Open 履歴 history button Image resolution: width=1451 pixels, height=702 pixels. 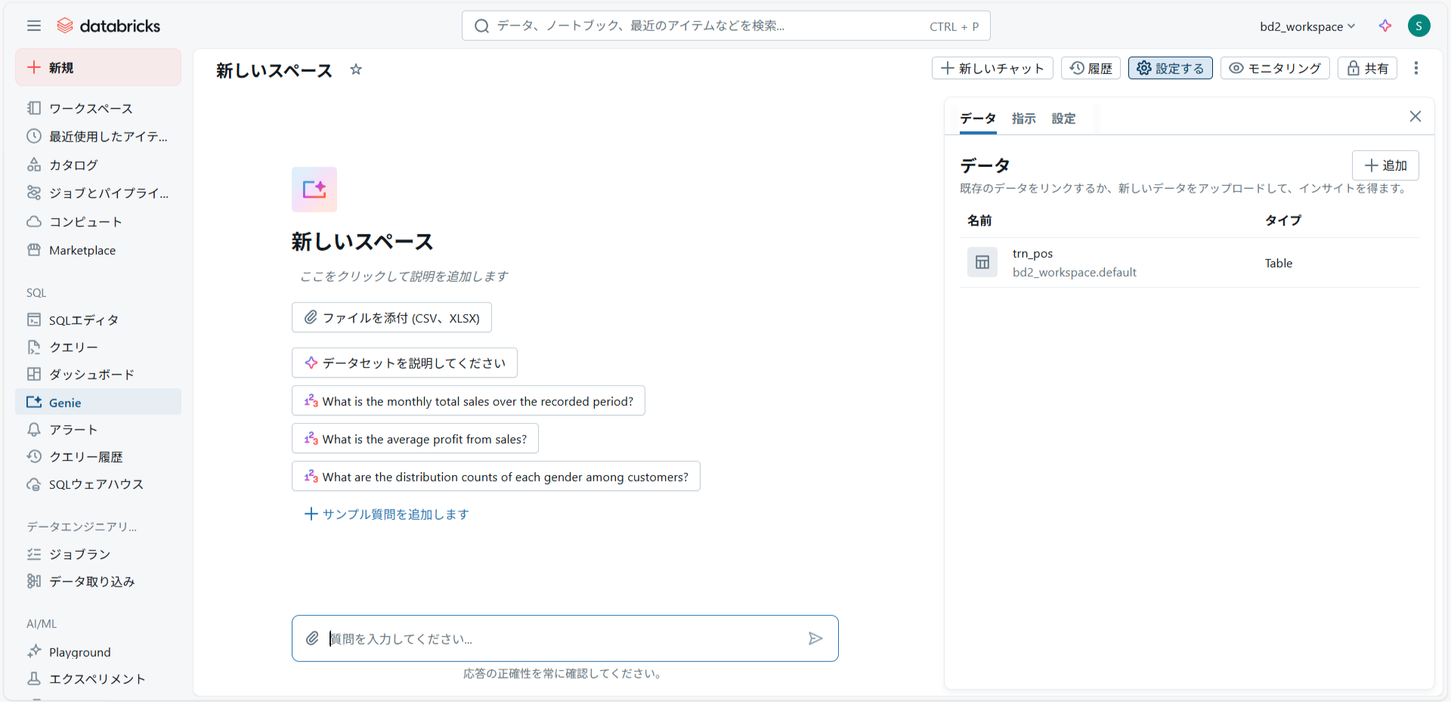click(1091, 68)
